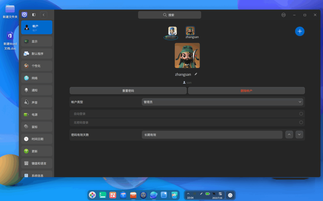The width and height of the screenshot is (323, 201).
Task: Open the 显示 display section
Action: (37, 41)
